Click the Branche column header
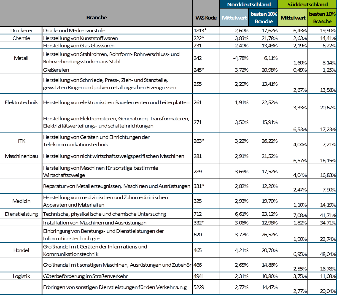This screenshot has width=337, height=295. pos(96,18)
